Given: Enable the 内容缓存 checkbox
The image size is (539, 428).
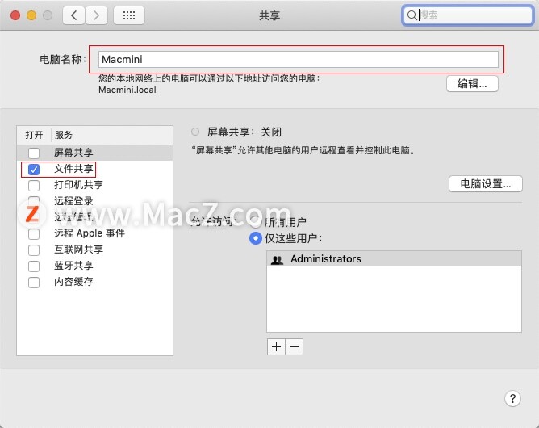Looking at the screenshot, I should coord(34,283).
